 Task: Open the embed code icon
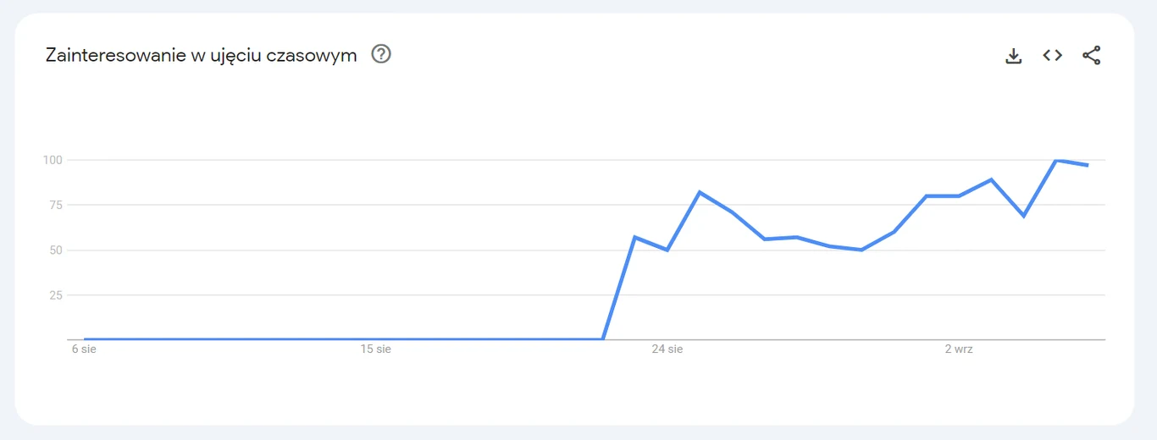click(1052, 55)
